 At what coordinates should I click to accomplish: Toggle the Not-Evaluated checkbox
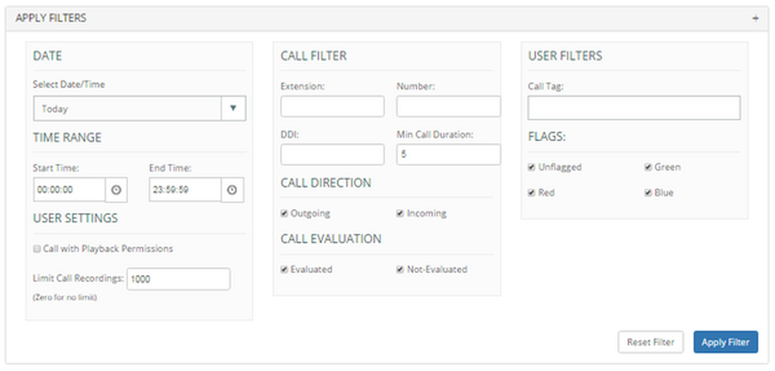[400, 269]
